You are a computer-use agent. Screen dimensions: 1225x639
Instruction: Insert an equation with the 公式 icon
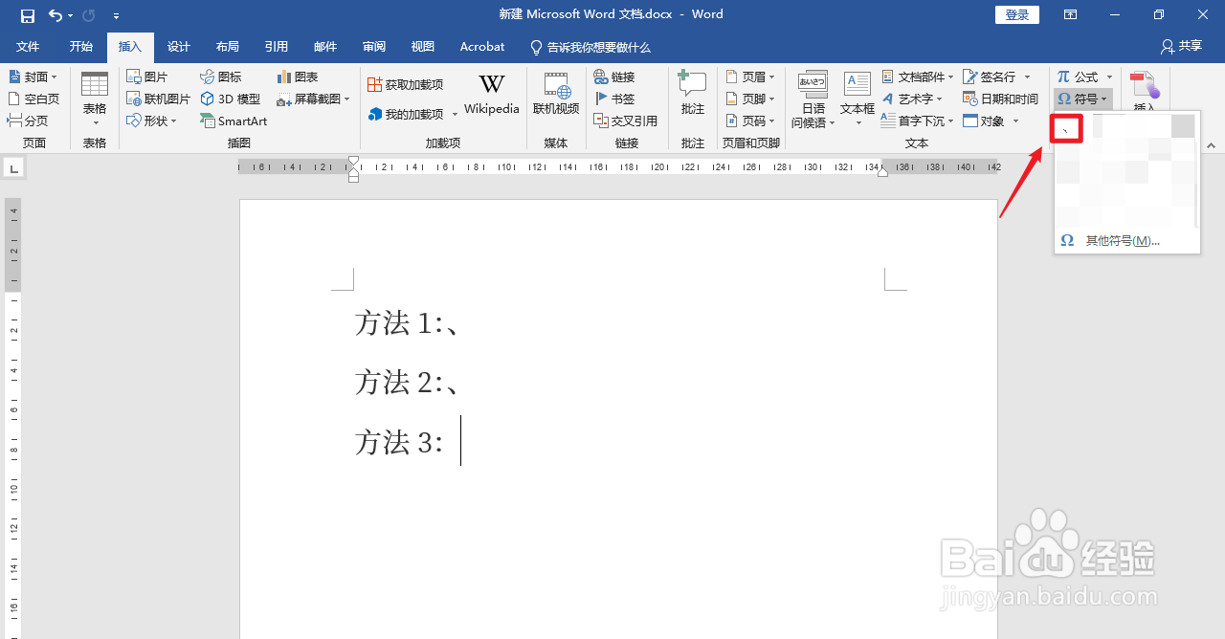click(1080, 77)
